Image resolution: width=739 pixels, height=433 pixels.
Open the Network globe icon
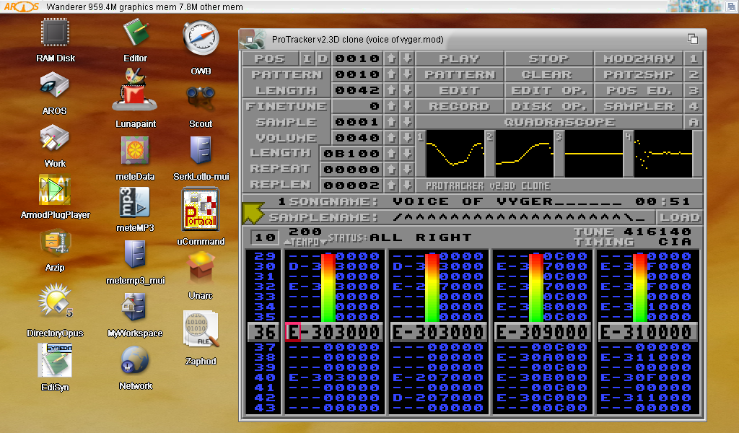point(135,360)
